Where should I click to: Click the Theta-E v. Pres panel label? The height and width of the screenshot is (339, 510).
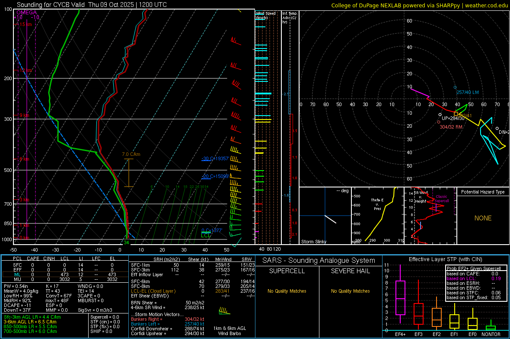[377, 204]
